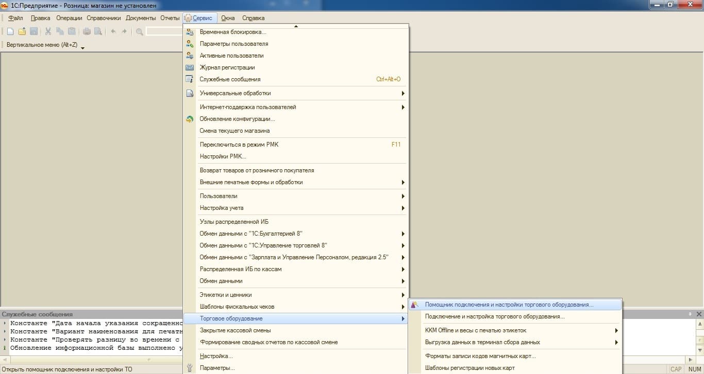The image size is (704, 374).
Task: Close the Служебные сообщения panel
Action: (x=699, y=314)
